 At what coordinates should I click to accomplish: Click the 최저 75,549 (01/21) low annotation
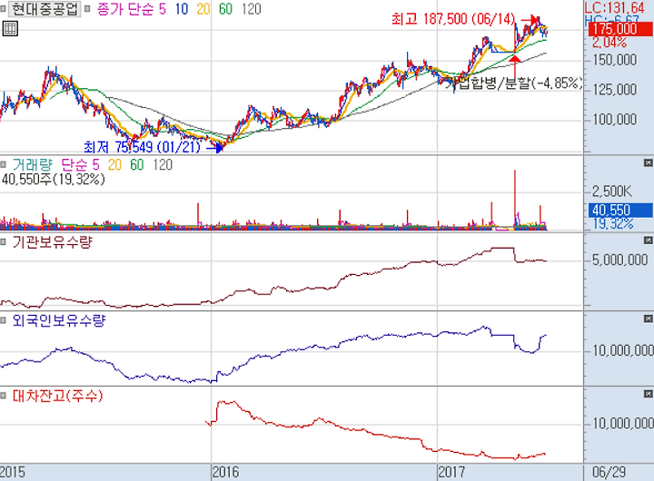point(143,147)
